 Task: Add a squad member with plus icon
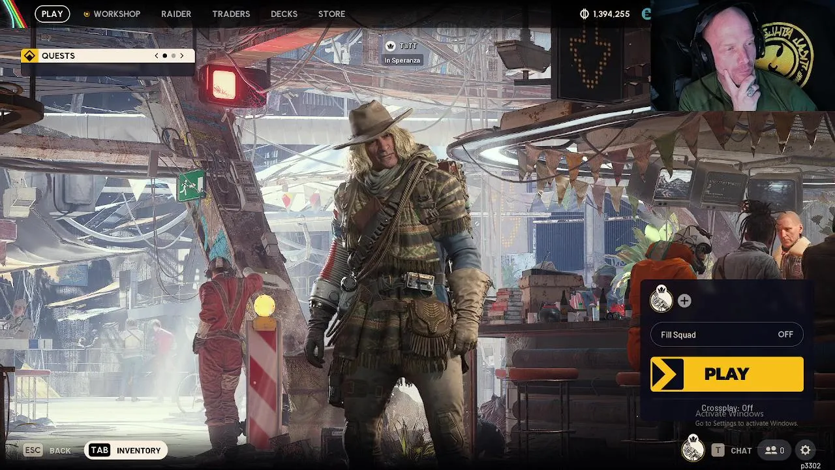[684, 301]
